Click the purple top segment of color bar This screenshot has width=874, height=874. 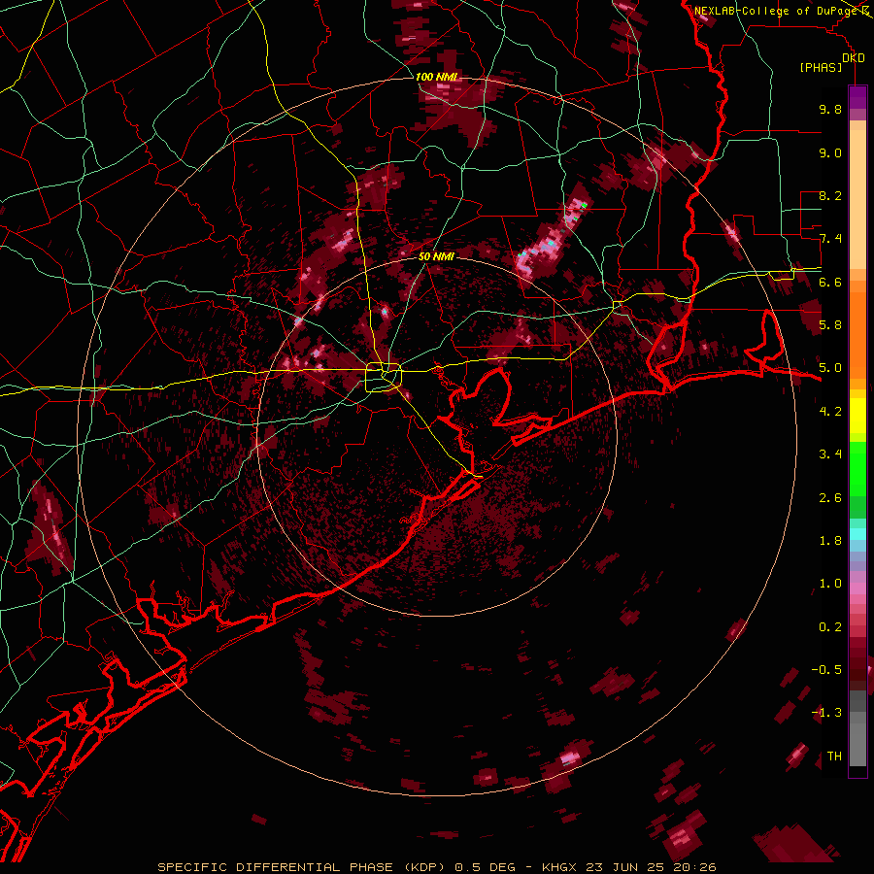coord(857,97)
